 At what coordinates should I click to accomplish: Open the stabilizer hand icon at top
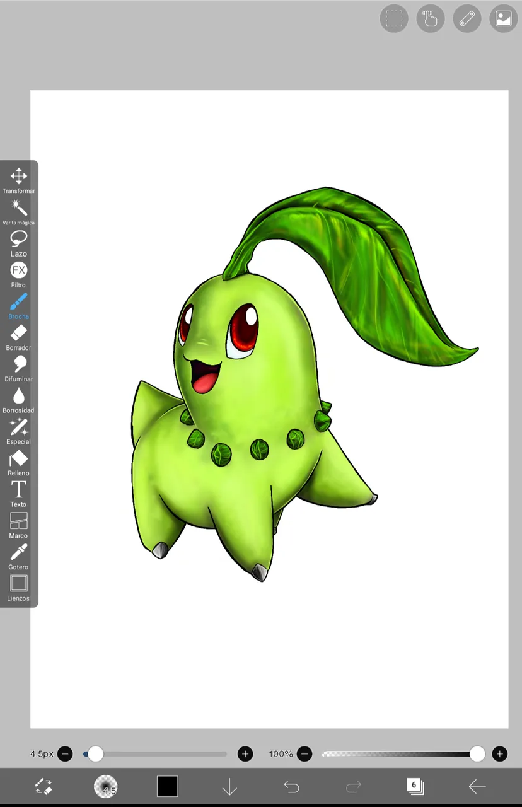pos(431,18)
